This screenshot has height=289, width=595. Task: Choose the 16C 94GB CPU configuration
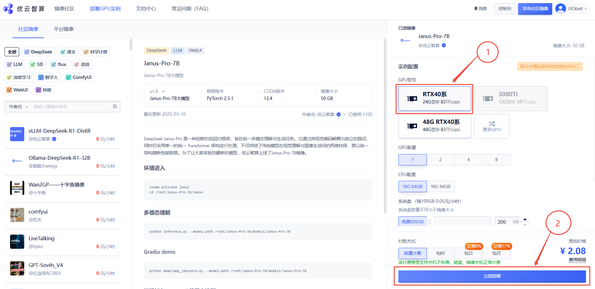coord(441,186)
